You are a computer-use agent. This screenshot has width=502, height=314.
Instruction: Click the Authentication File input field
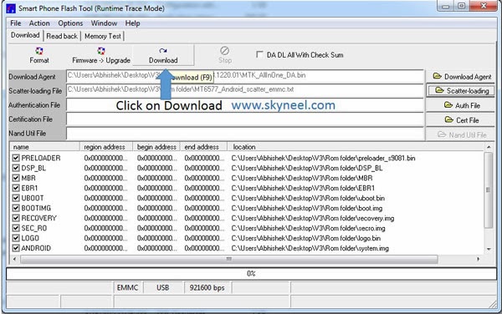(x=245, y=105)
